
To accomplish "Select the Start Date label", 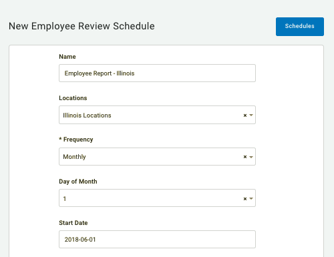I will coord(73,223).
